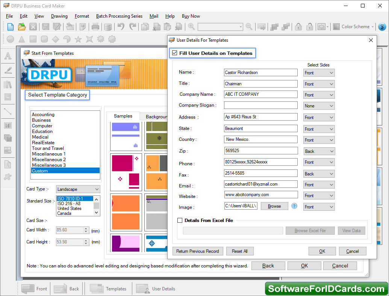Click OK in User Details dialog

pyautogui.click(x=322, y=251)
